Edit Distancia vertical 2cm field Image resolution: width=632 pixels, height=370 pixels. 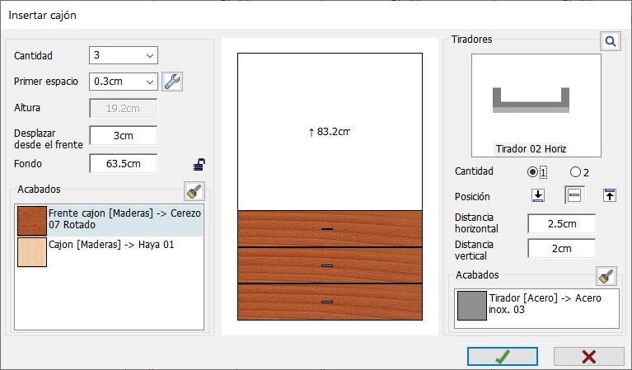click(x=561, y=249)
